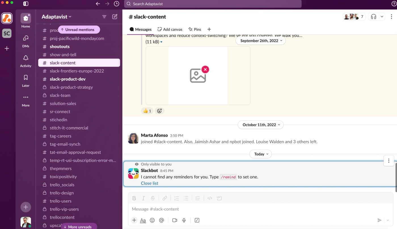Open channel more actions kebab menu
The width and height of the screenshot is (397, 229).
click(392, 17)
